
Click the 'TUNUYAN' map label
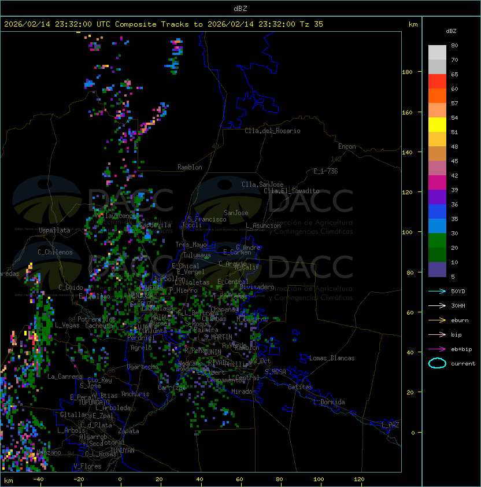[123, 451]
